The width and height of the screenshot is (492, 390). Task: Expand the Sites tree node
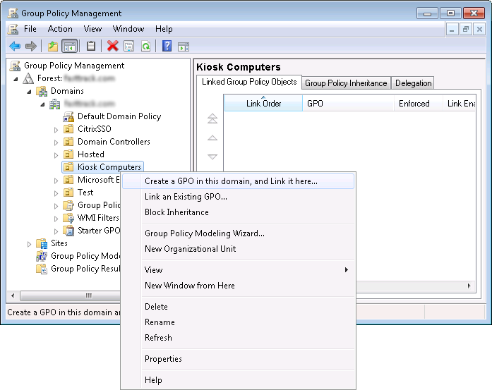29,244
